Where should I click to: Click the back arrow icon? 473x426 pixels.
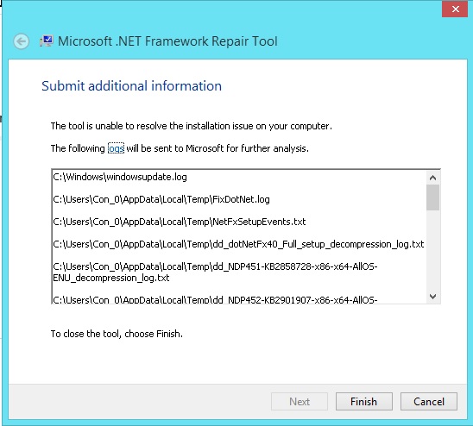click(21, 41)
